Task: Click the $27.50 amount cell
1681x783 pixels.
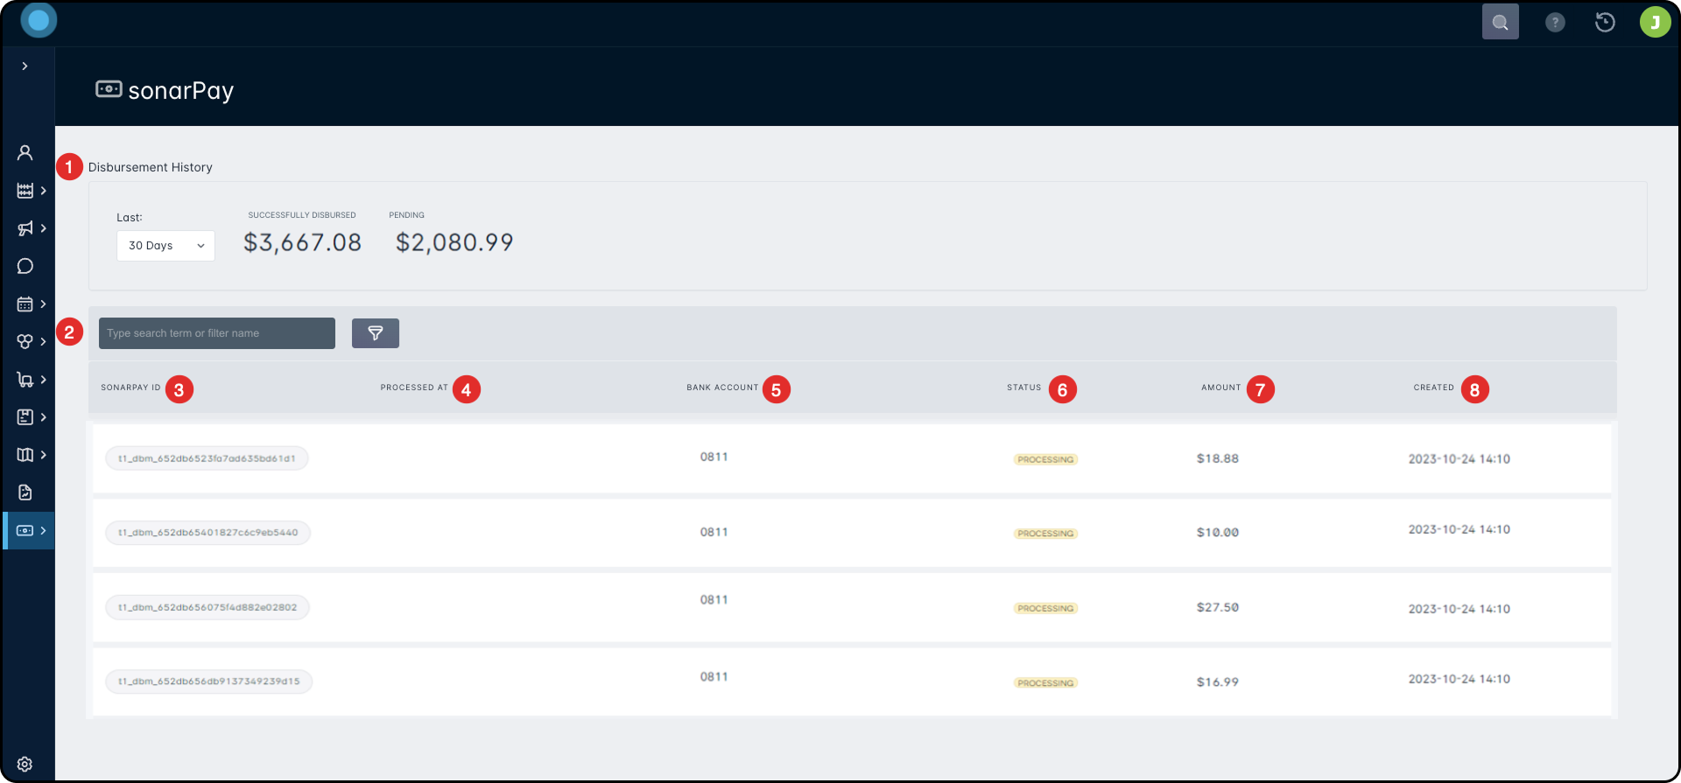Action: click(1218, 607)
